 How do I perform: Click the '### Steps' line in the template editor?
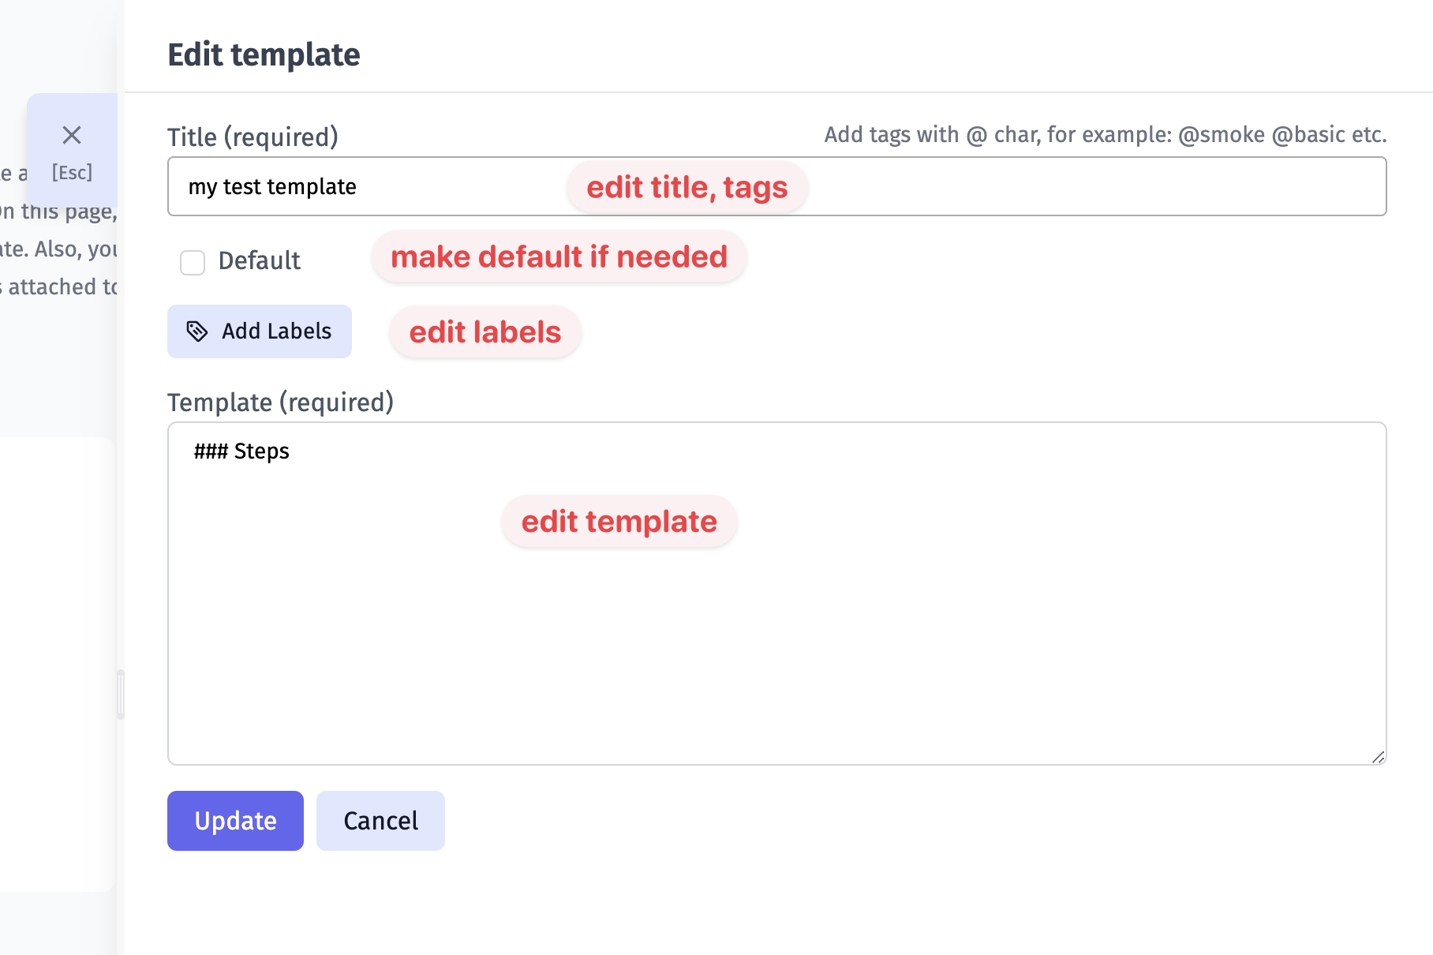pos(241,451)
